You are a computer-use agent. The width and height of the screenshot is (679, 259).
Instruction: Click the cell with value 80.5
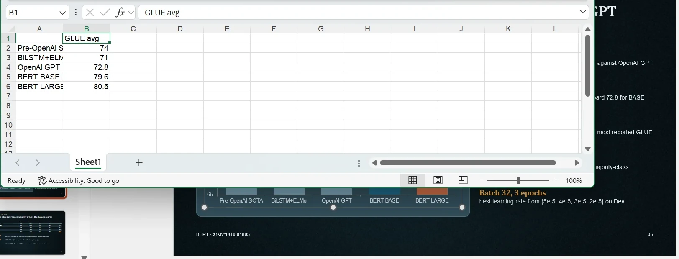coord(87,87)
